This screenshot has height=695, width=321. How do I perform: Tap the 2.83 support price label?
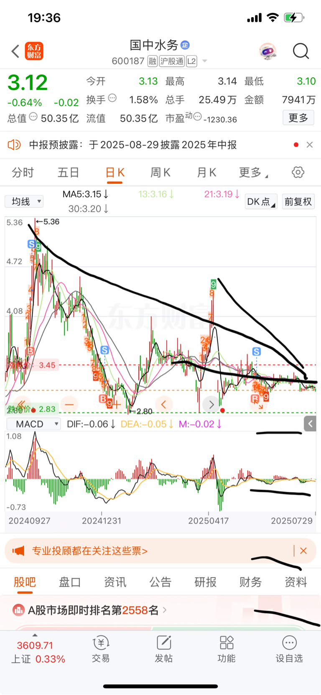coord(47,409)
